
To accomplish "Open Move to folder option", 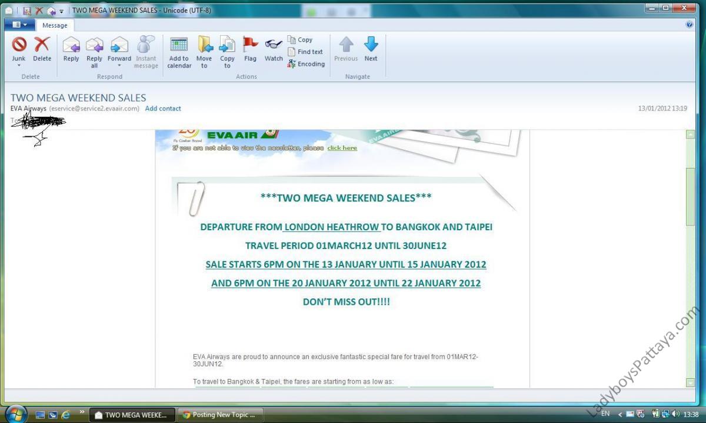I will [x=204, y=52].
